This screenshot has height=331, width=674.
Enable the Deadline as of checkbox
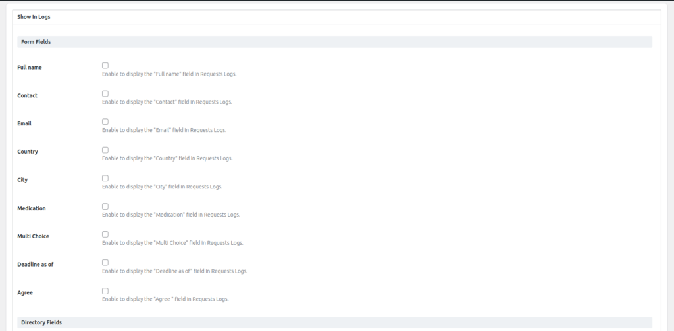pyautogui.click(x=105, y=263)
